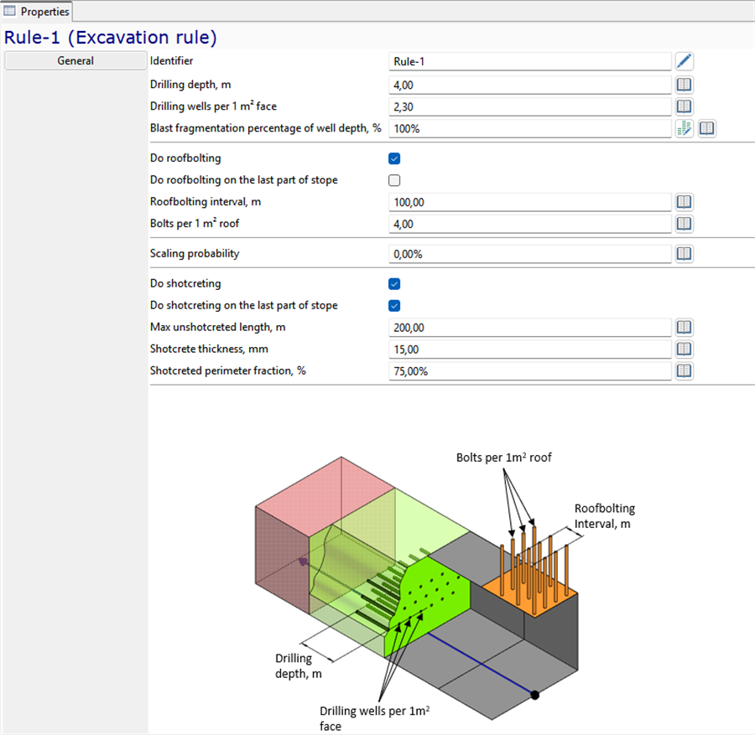Click the Shotcrete thickness field showing 15,00
This screenshot has height=735, width=755.
click(529, 349)
